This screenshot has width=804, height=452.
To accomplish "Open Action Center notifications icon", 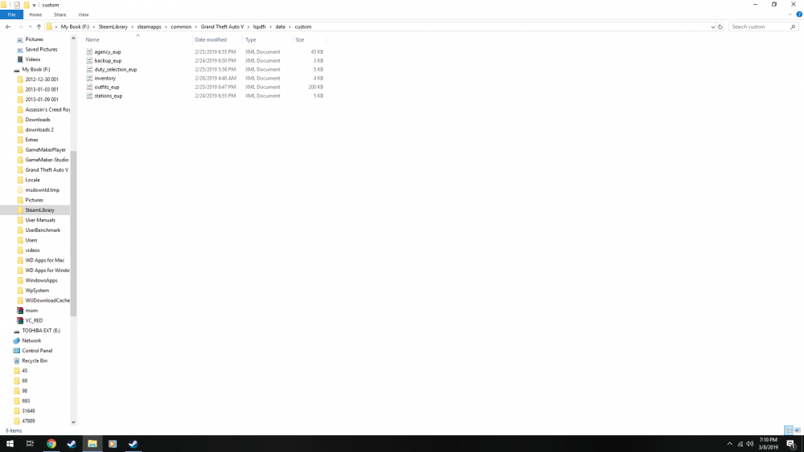I will 791,444.
